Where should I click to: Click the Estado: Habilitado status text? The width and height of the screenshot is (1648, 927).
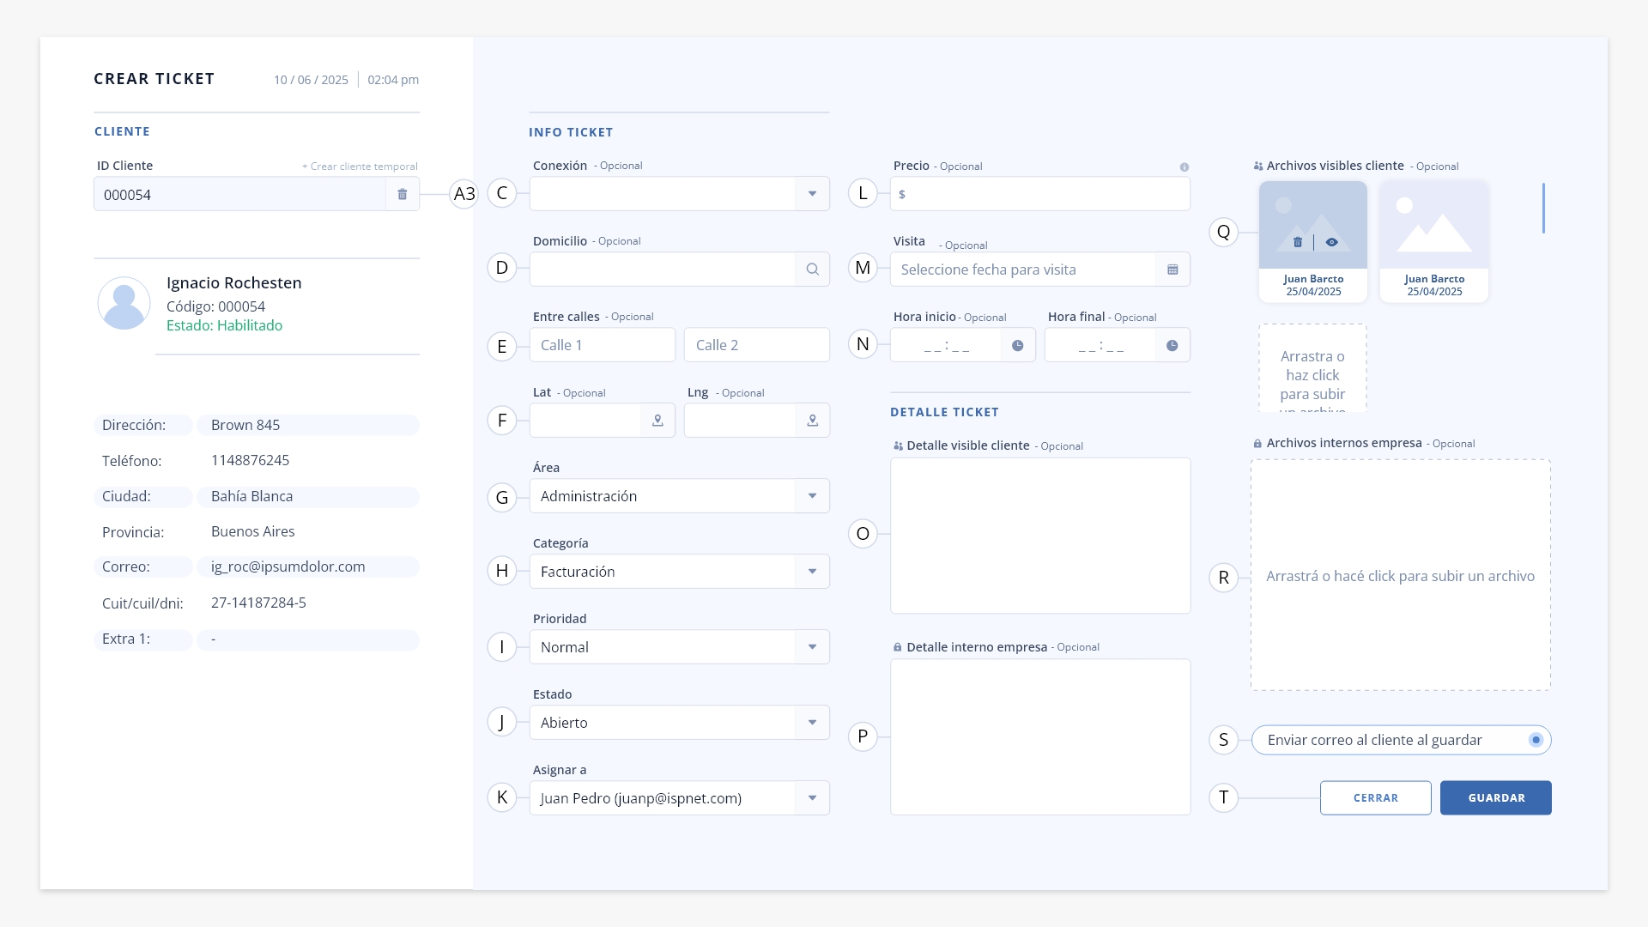point(224,325)
